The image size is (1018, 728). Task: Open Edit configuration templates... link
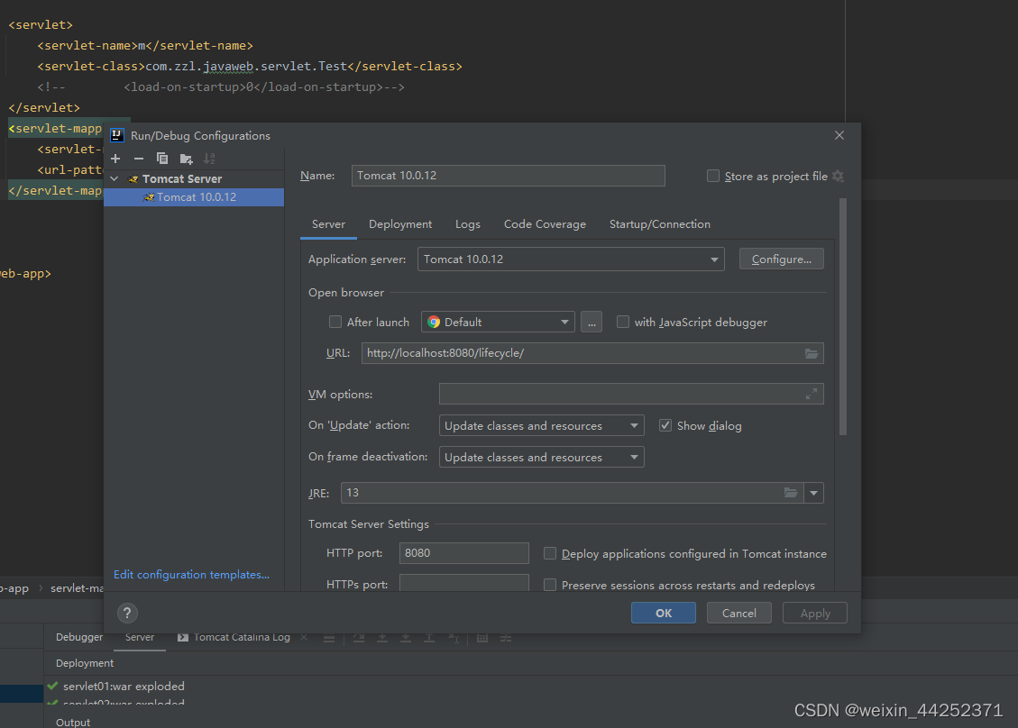coord(191,574)
